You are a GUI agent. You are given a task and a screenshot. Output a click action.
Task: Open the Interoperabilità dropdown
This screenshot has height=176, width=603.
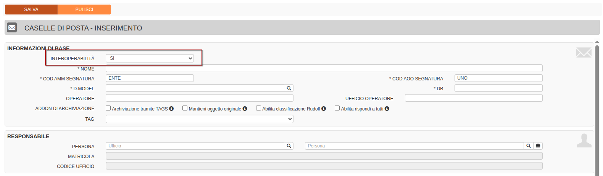[150, 58]
